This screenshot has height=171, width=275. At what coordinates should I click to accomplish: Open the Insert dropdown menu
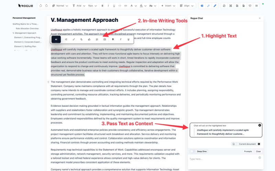coord(168,6)
